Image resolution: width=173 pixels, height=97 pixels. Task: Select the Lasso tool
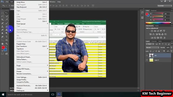click(2, 16)
